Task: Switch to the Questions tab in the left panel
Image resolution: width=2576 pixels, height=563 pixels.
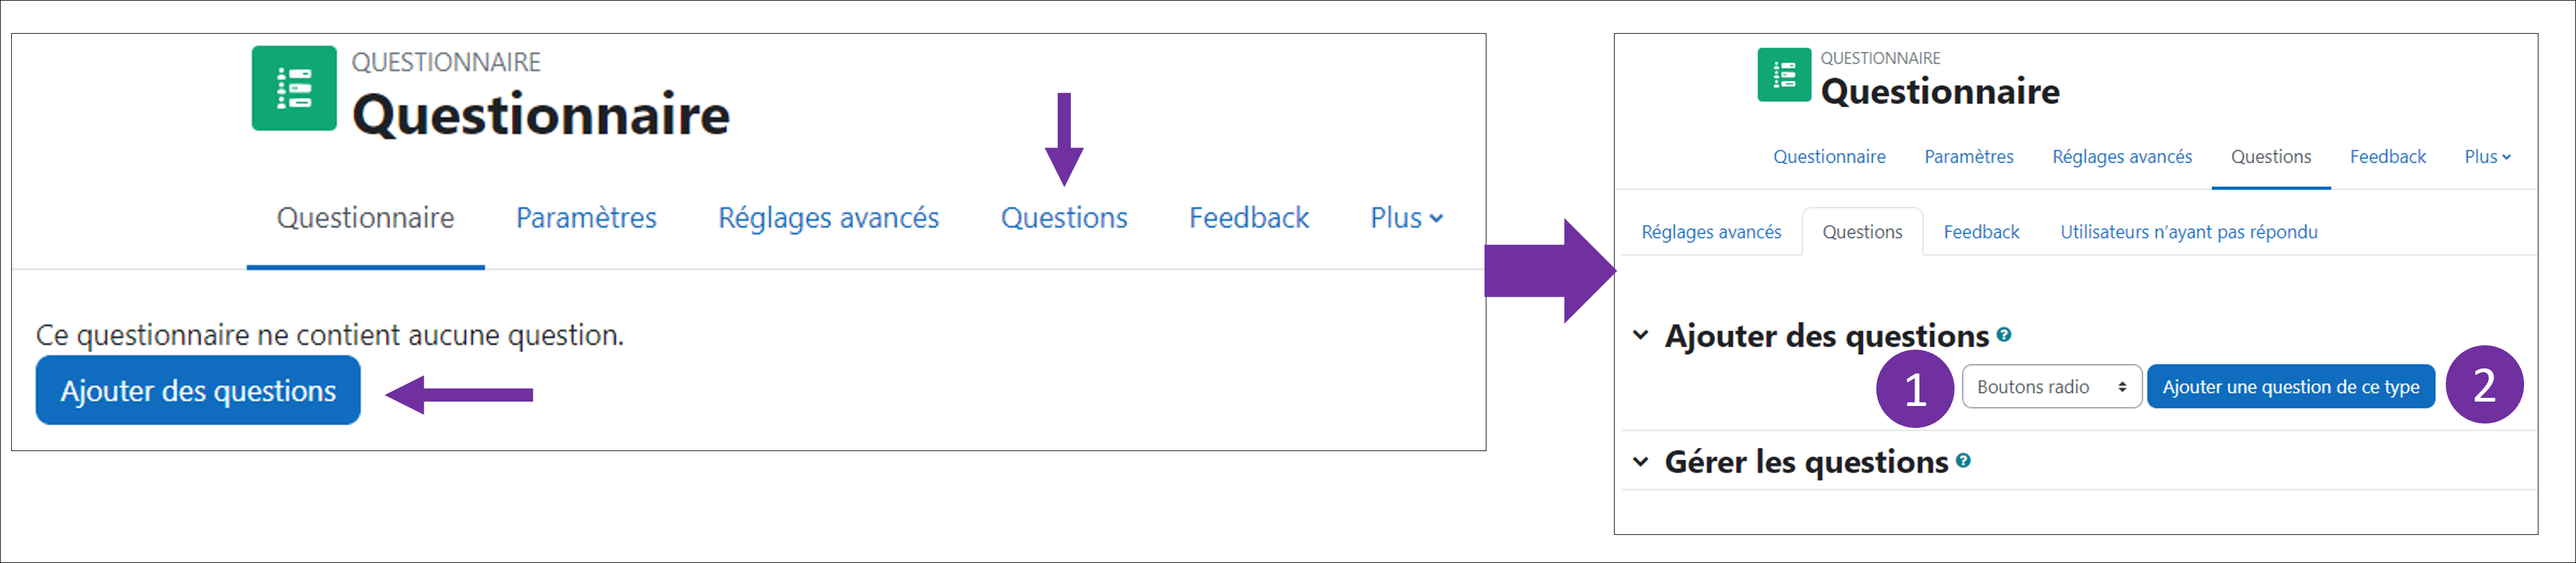Action: pos(1063,217)
